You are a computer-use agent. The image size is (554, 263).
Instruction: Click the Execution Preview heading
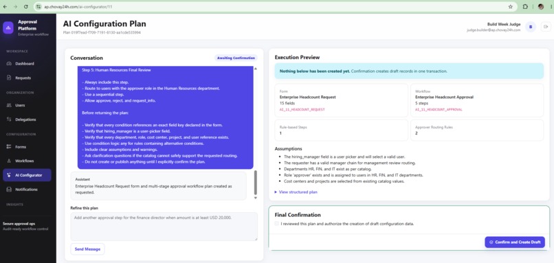pos(297,57)
